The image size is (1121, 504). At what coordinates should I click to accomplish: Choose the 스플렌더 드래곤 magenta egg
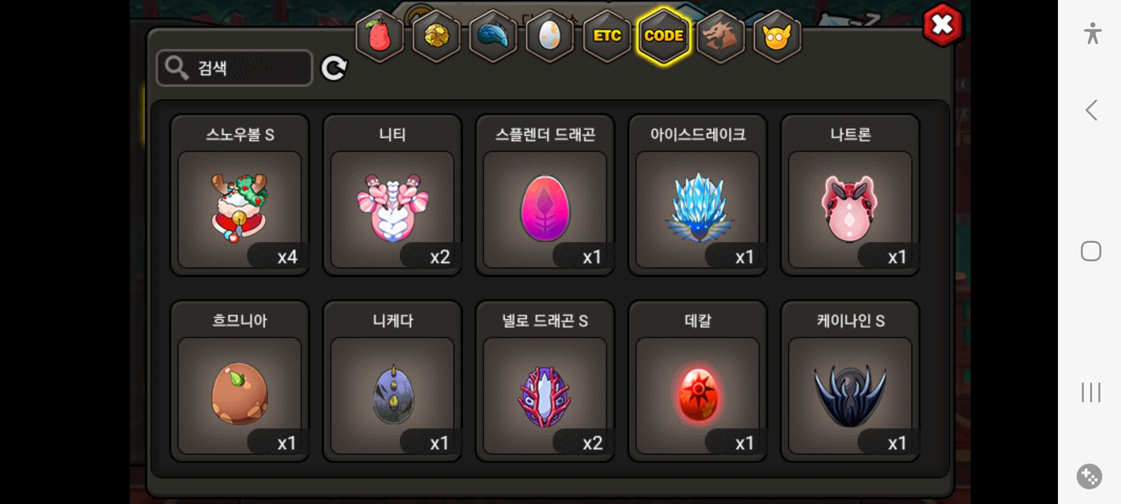(x=545, y=195)
